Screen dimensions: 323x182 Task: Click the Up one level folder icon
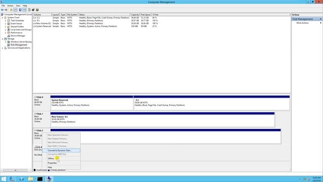(11, 10)
